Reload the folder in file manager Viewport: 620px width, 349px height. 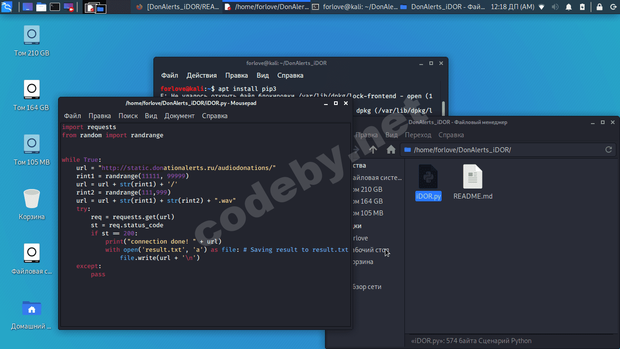[609, 150]
